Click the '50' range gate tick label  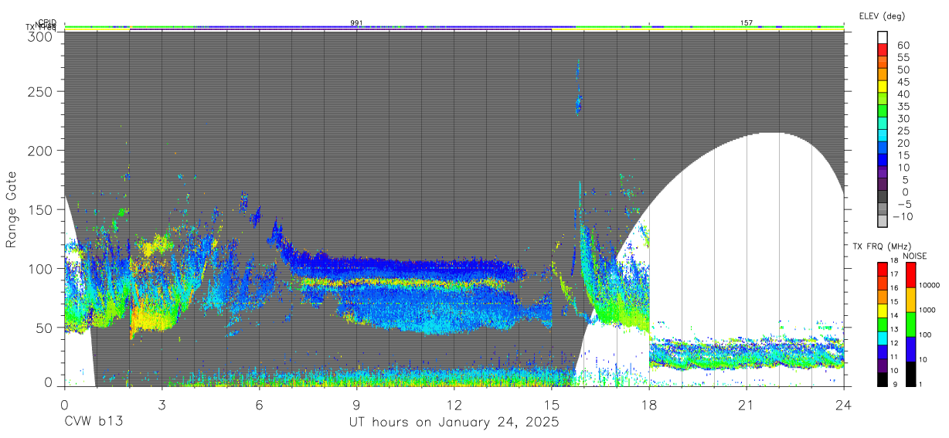pyautogui.click(x=46, y=328)
